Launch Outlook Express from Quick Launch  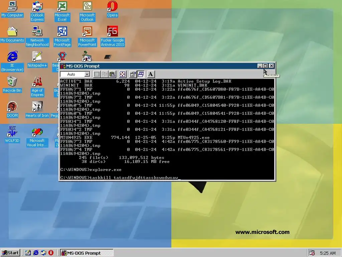click(43, 253)
